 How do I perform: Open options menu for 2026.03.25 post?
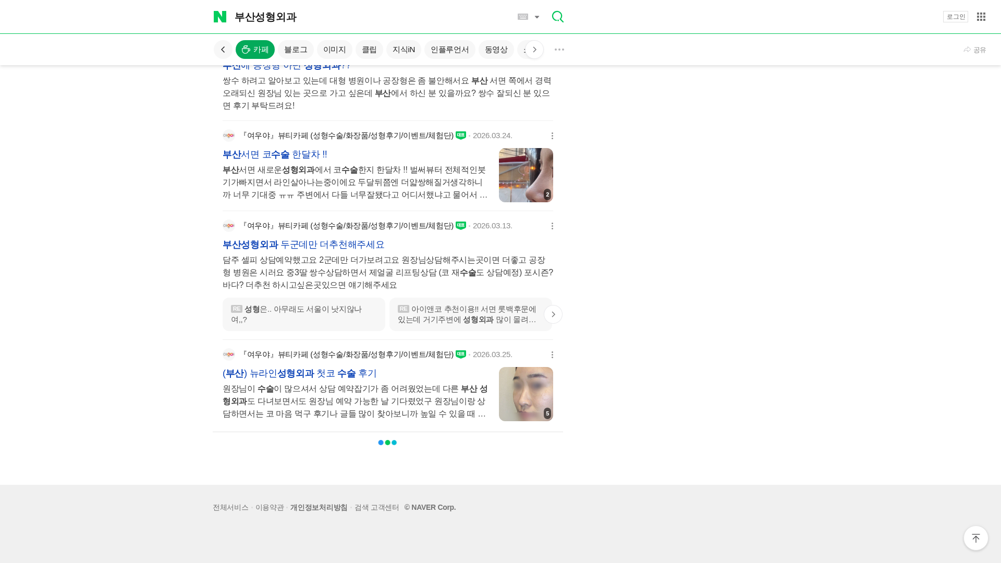tap(552, 354)
